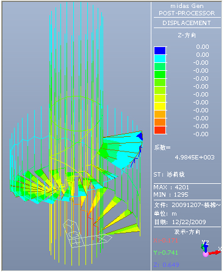This screenshot has width=224, height=273.
Task: Click the dark blue legend swatch
Action: tap(160, 51)
